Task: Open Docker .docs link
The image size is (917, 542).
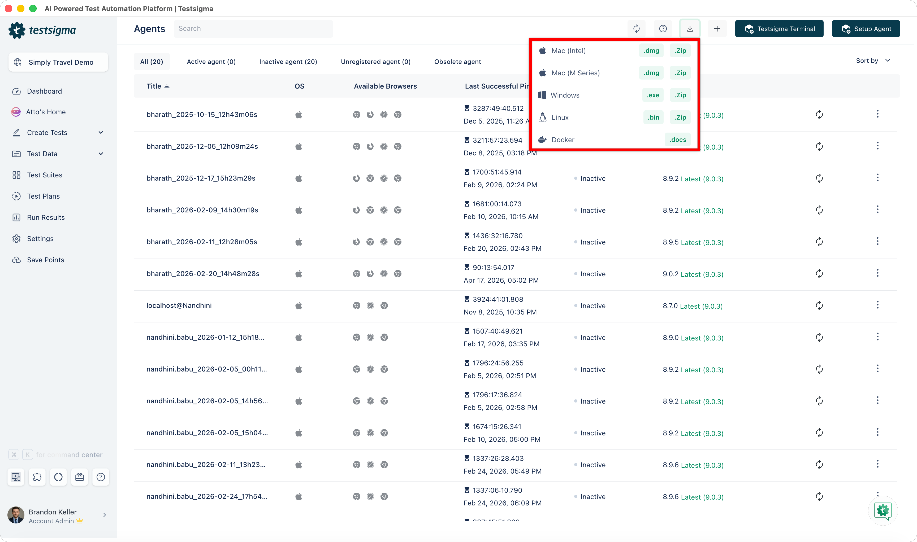Action: (678, 140)
